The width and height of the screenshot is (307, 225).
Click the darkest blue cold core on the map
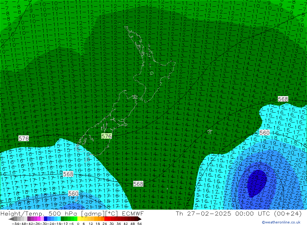coord(257,183)
